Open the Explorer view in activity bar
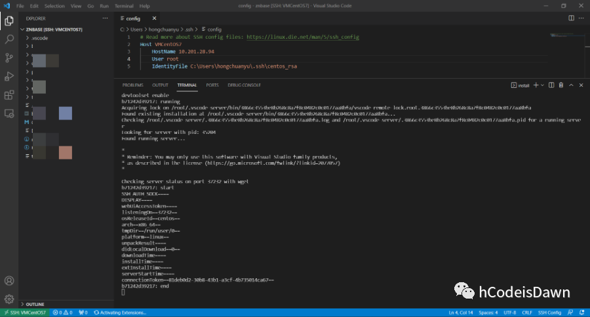 click(9, 21)
